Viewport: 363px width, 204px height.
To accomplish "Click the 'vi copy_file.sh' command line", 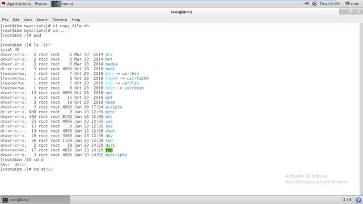I will pos(44,25).
